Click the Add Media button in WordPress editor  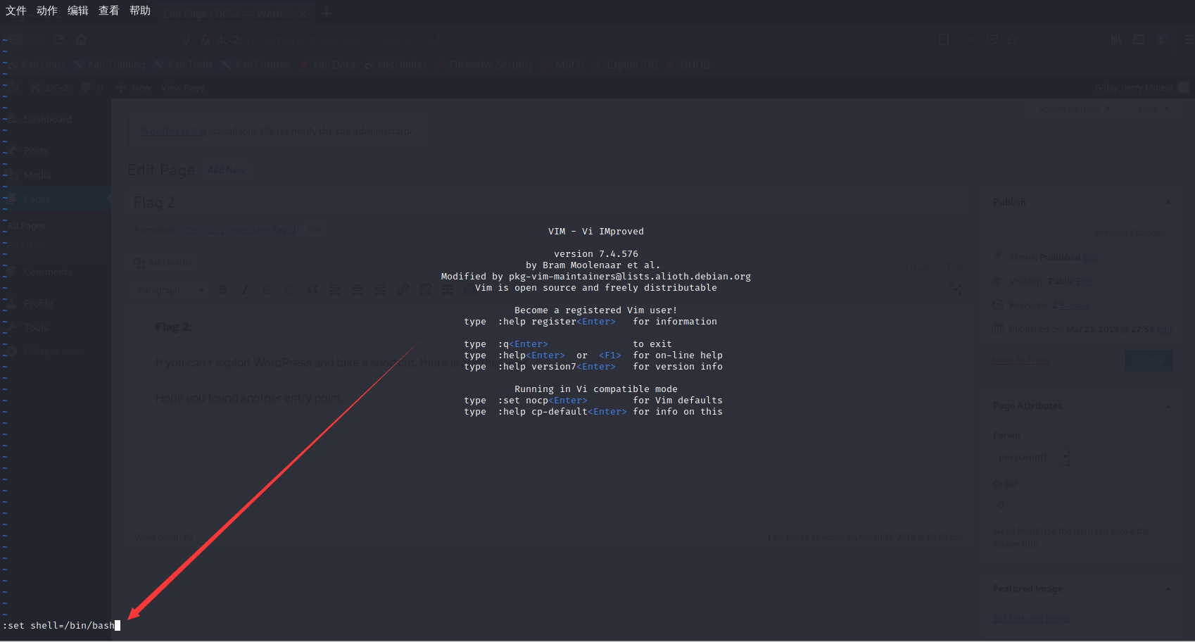pos(163,263)
